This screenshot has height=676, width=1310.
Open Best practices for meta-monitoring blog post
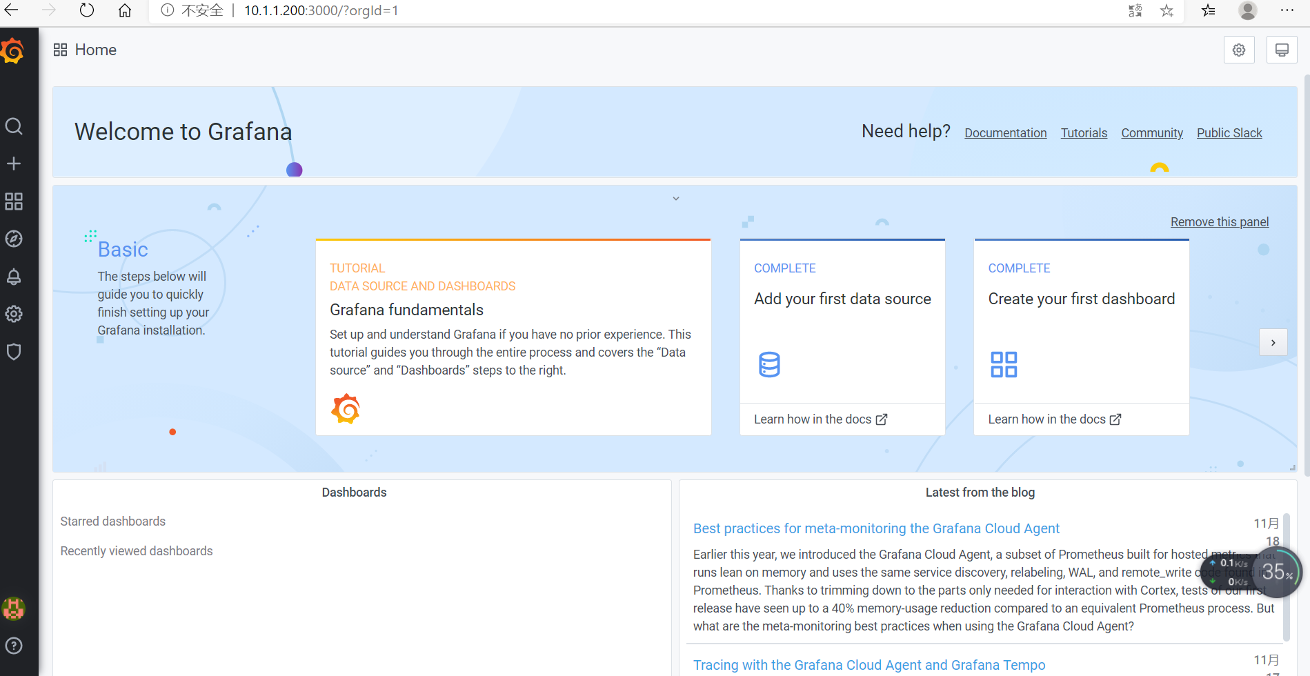pyautogui.click(x=876, y=528)
